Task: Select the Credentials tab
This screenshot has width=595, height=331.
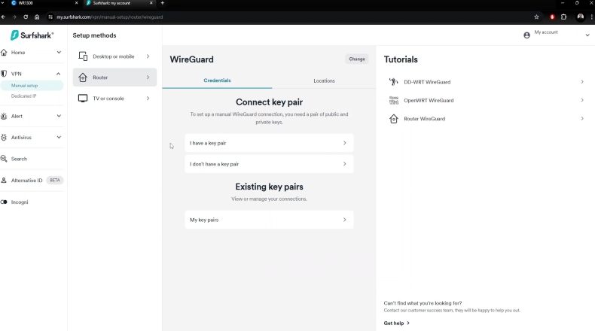Action: (217, 80)
